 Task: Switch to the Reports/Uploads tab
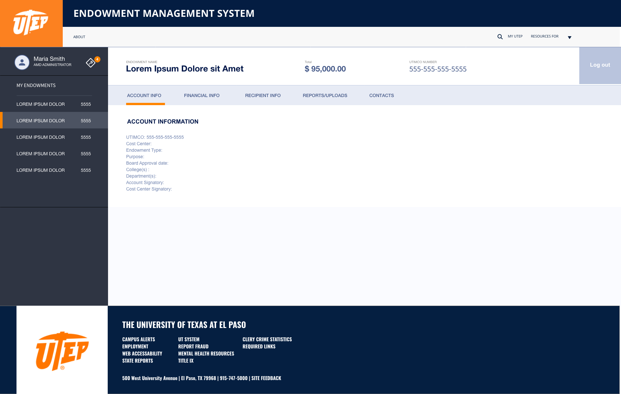pos(325,95)
